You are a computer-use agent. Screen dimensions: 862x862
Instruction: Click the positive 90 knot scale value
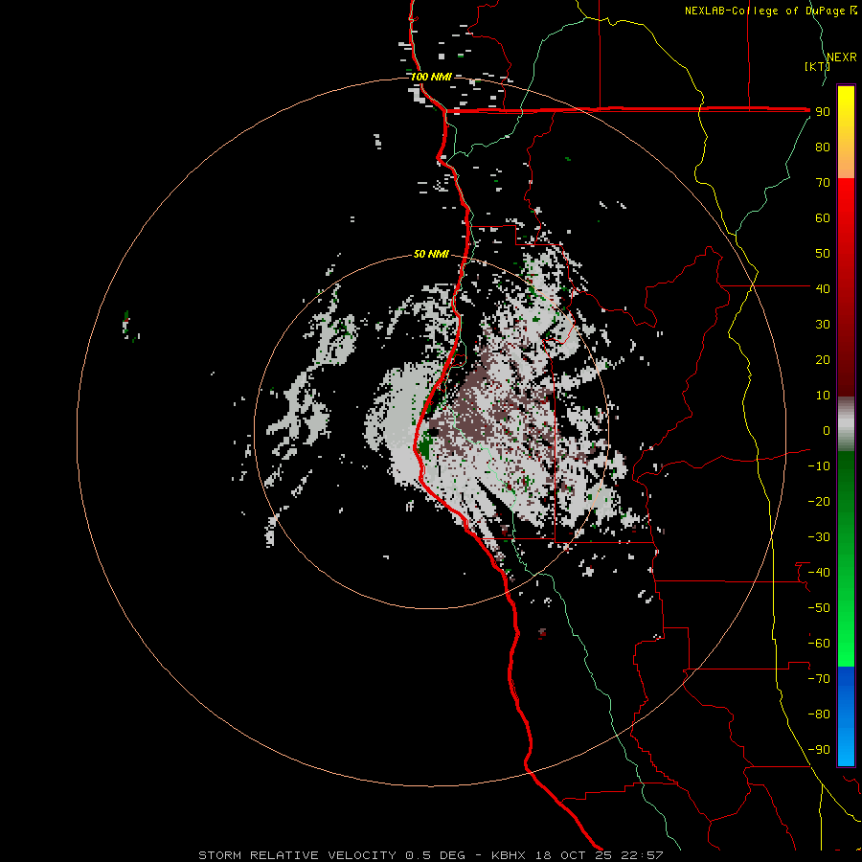pos(823,112)
